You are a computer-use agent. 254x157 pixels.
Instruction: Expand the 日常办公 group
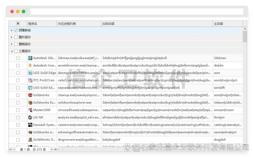point(12,30)
